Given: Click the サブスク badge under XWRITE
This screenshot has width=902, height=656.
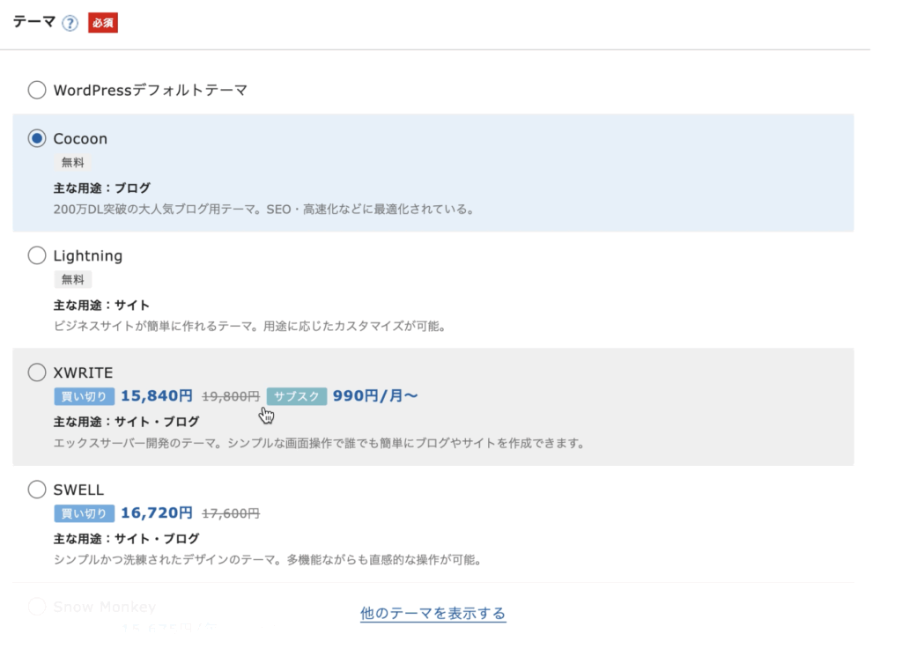Looking at the screenshot, I should click(x=296, y=396).
